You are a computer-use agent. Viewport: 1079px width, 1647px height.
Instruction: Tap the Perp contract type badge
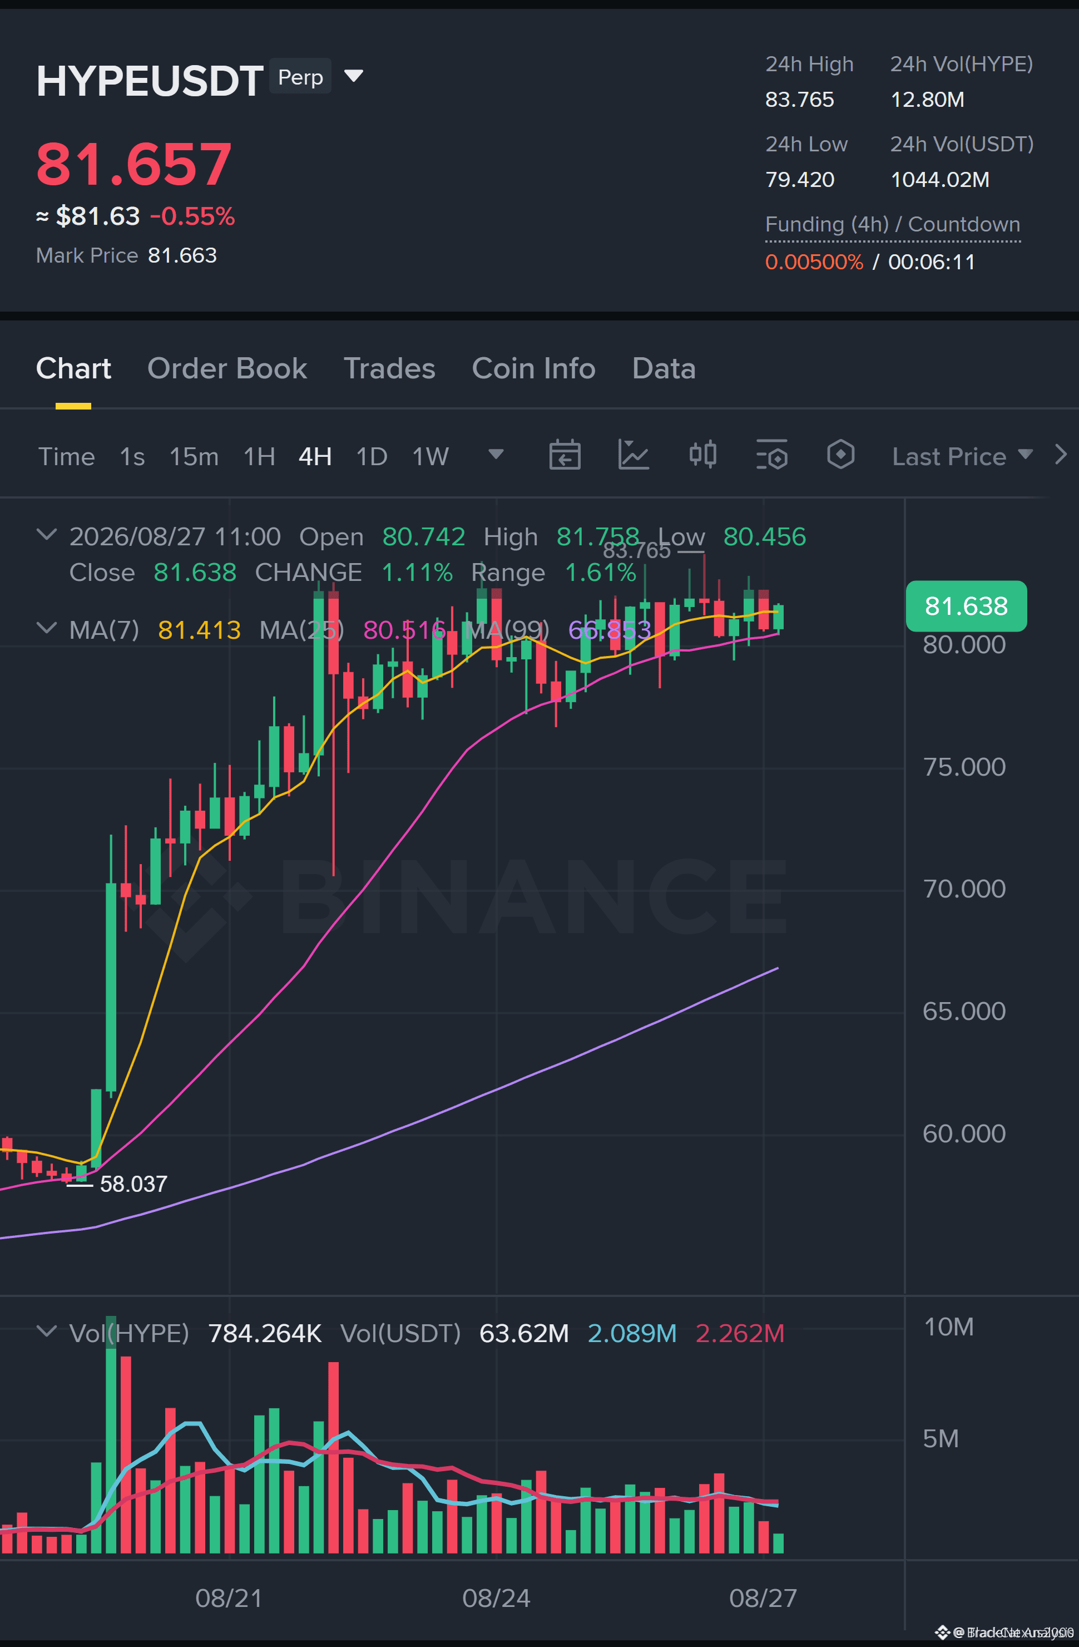coord(300,76)
